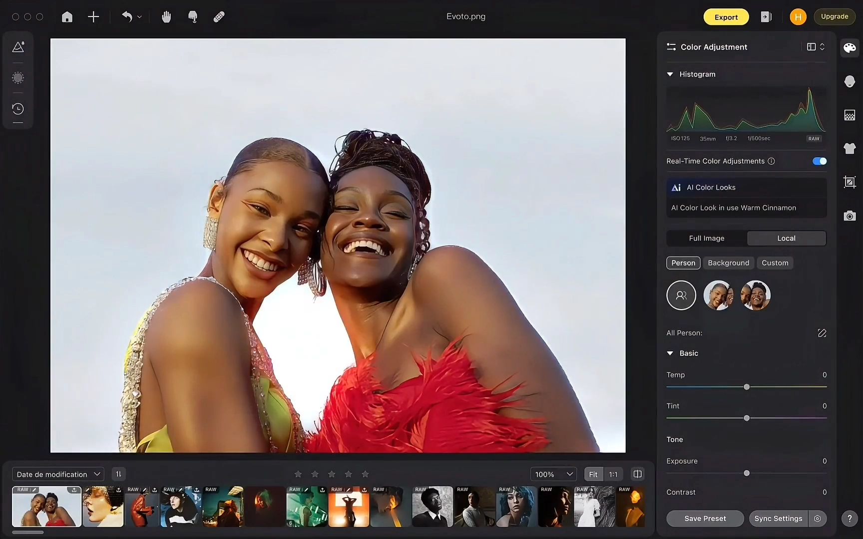Click the yellow Export button
Image resolution: width=863 pixels, height=539 pixels.
(x=726, y=17)
